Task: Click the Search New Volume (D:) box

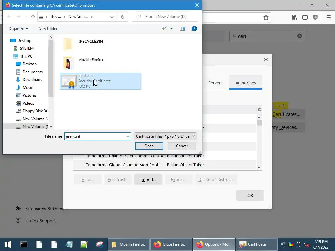Action: (x=165, y=17)
